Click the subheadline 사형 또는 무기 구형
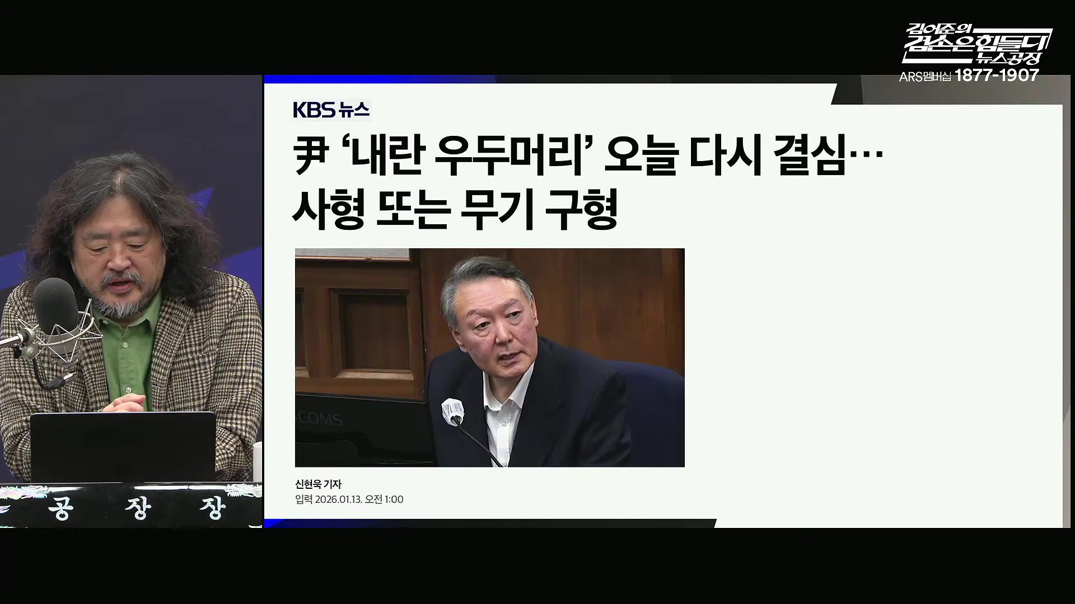This screenshot has width=1075, height=604. [455, 209]
